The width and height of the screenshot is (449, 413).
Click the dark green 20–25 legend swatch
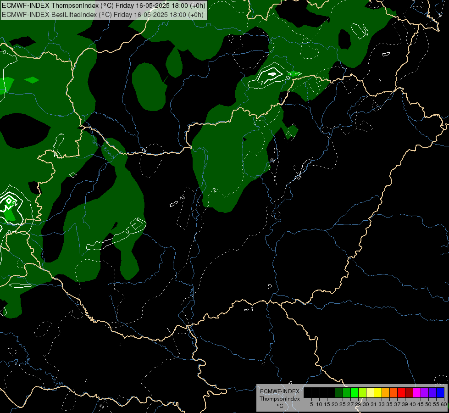click(x=339, y=392)
